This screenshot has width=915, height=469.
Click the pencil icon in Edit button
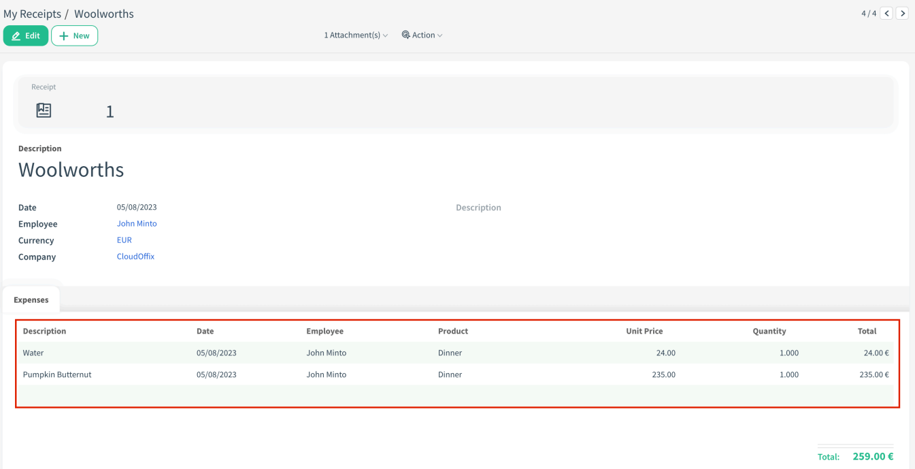[x=16, y=36]
